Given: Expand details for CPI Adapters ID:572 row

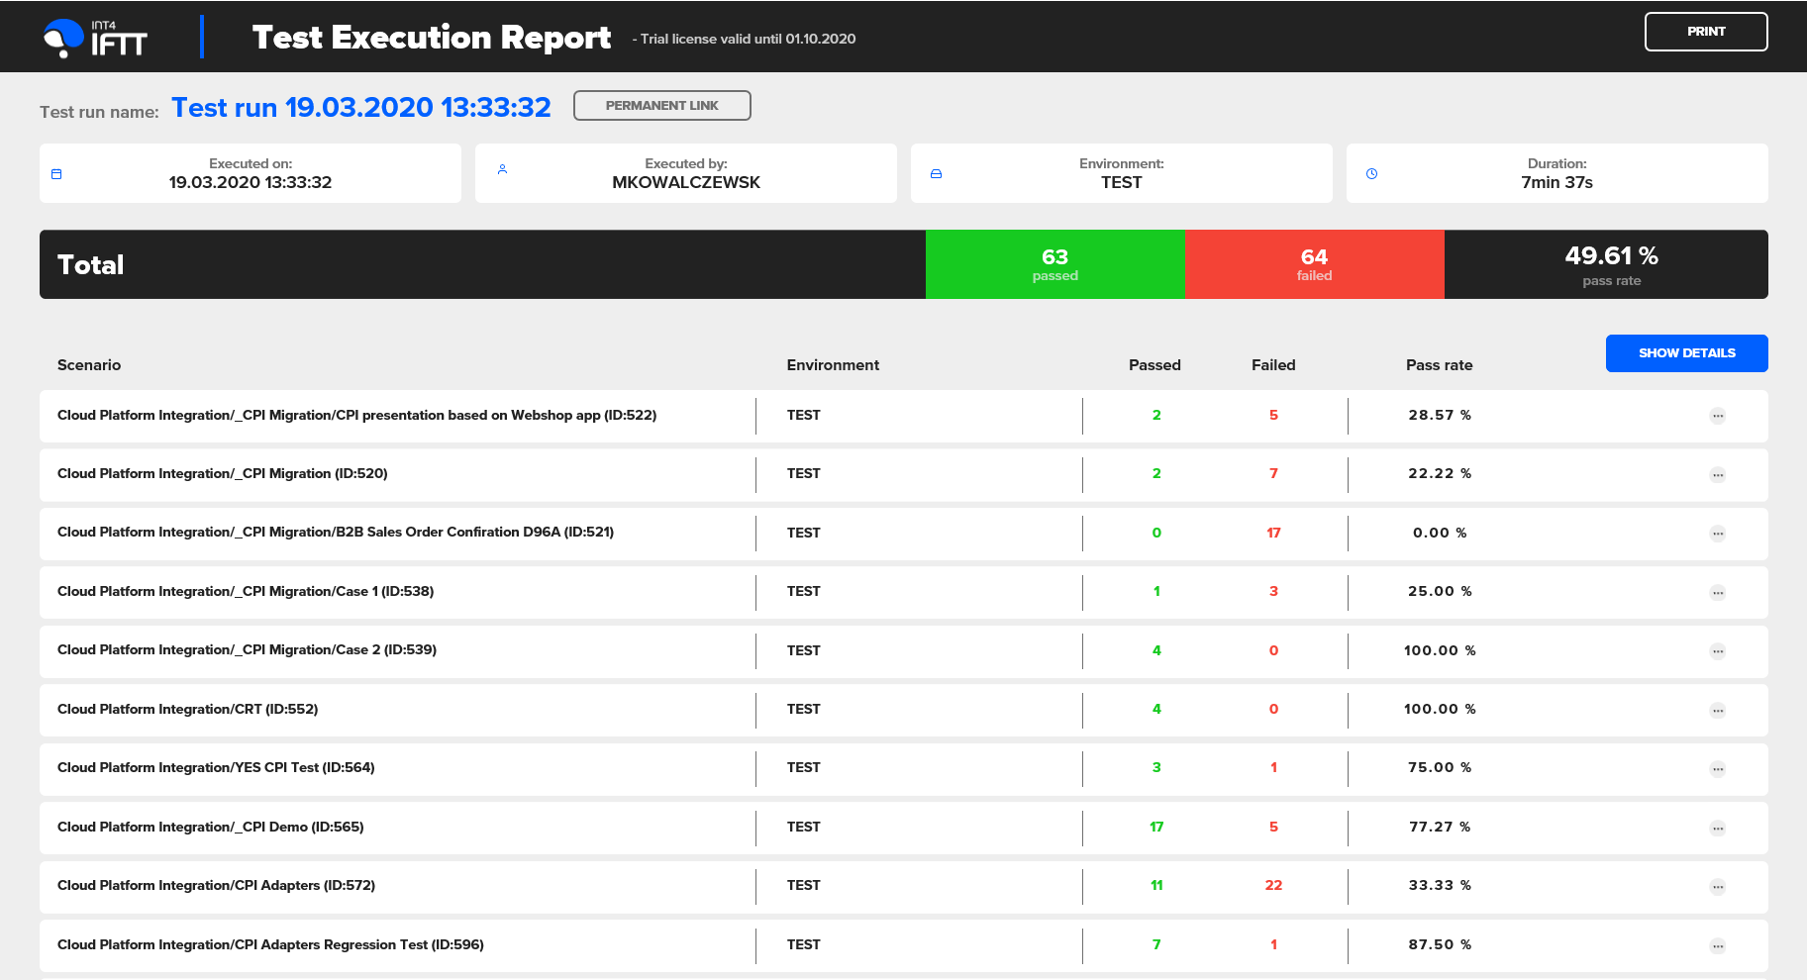Looking at the screenshot, I should tap(1717, 887).
